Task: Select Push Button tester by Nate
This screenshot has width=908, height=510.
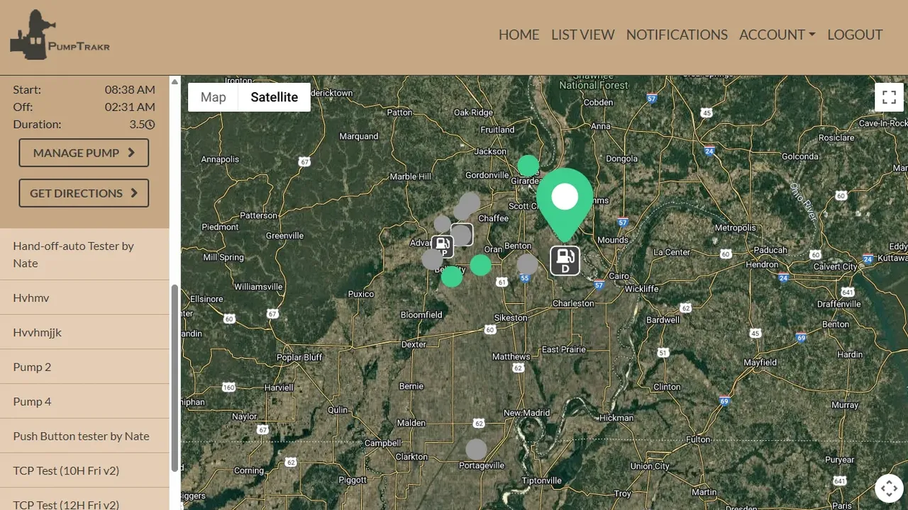Action: [81, 436]
